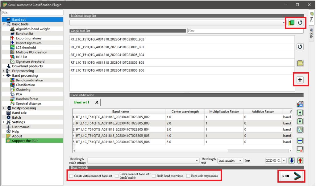Open Clustering tool
This screenshot has width=316, height=186.
pyautogui.click(x=23, y=90)
